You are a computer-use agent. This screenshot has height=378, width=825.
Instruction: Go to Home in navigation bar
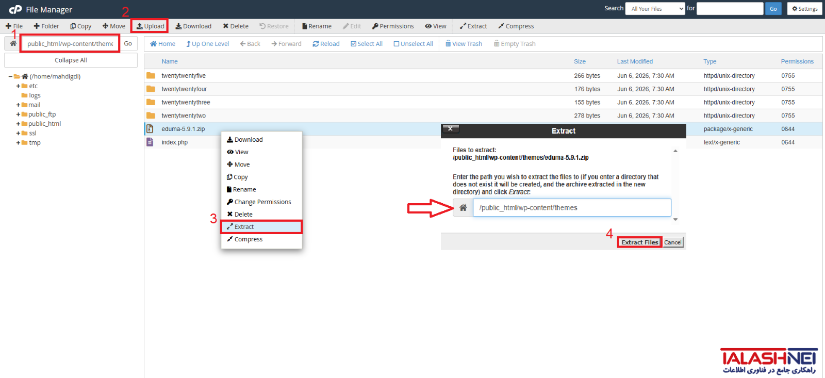point(162,44)
